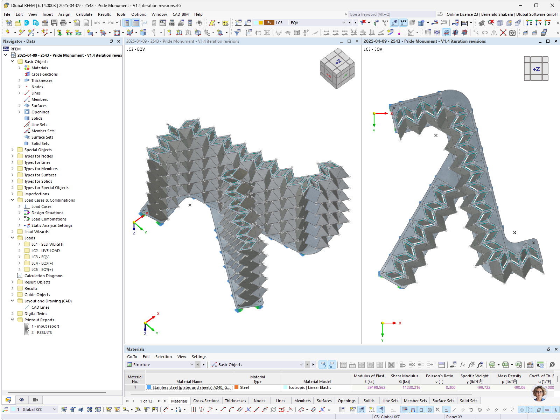Collapse the Loads folder
Viewport: 560px width, 420px height.
point(13,238)
